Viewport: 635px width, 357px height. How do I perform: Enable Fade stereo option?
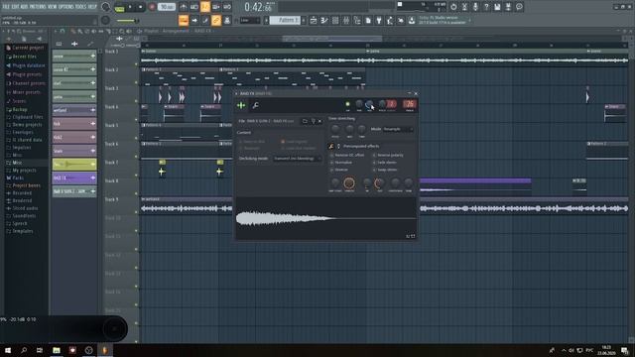pos(384,163)
